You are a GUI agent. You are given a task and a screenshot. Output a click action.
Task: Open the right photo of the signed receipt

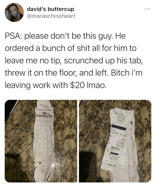tap(115, 141)
